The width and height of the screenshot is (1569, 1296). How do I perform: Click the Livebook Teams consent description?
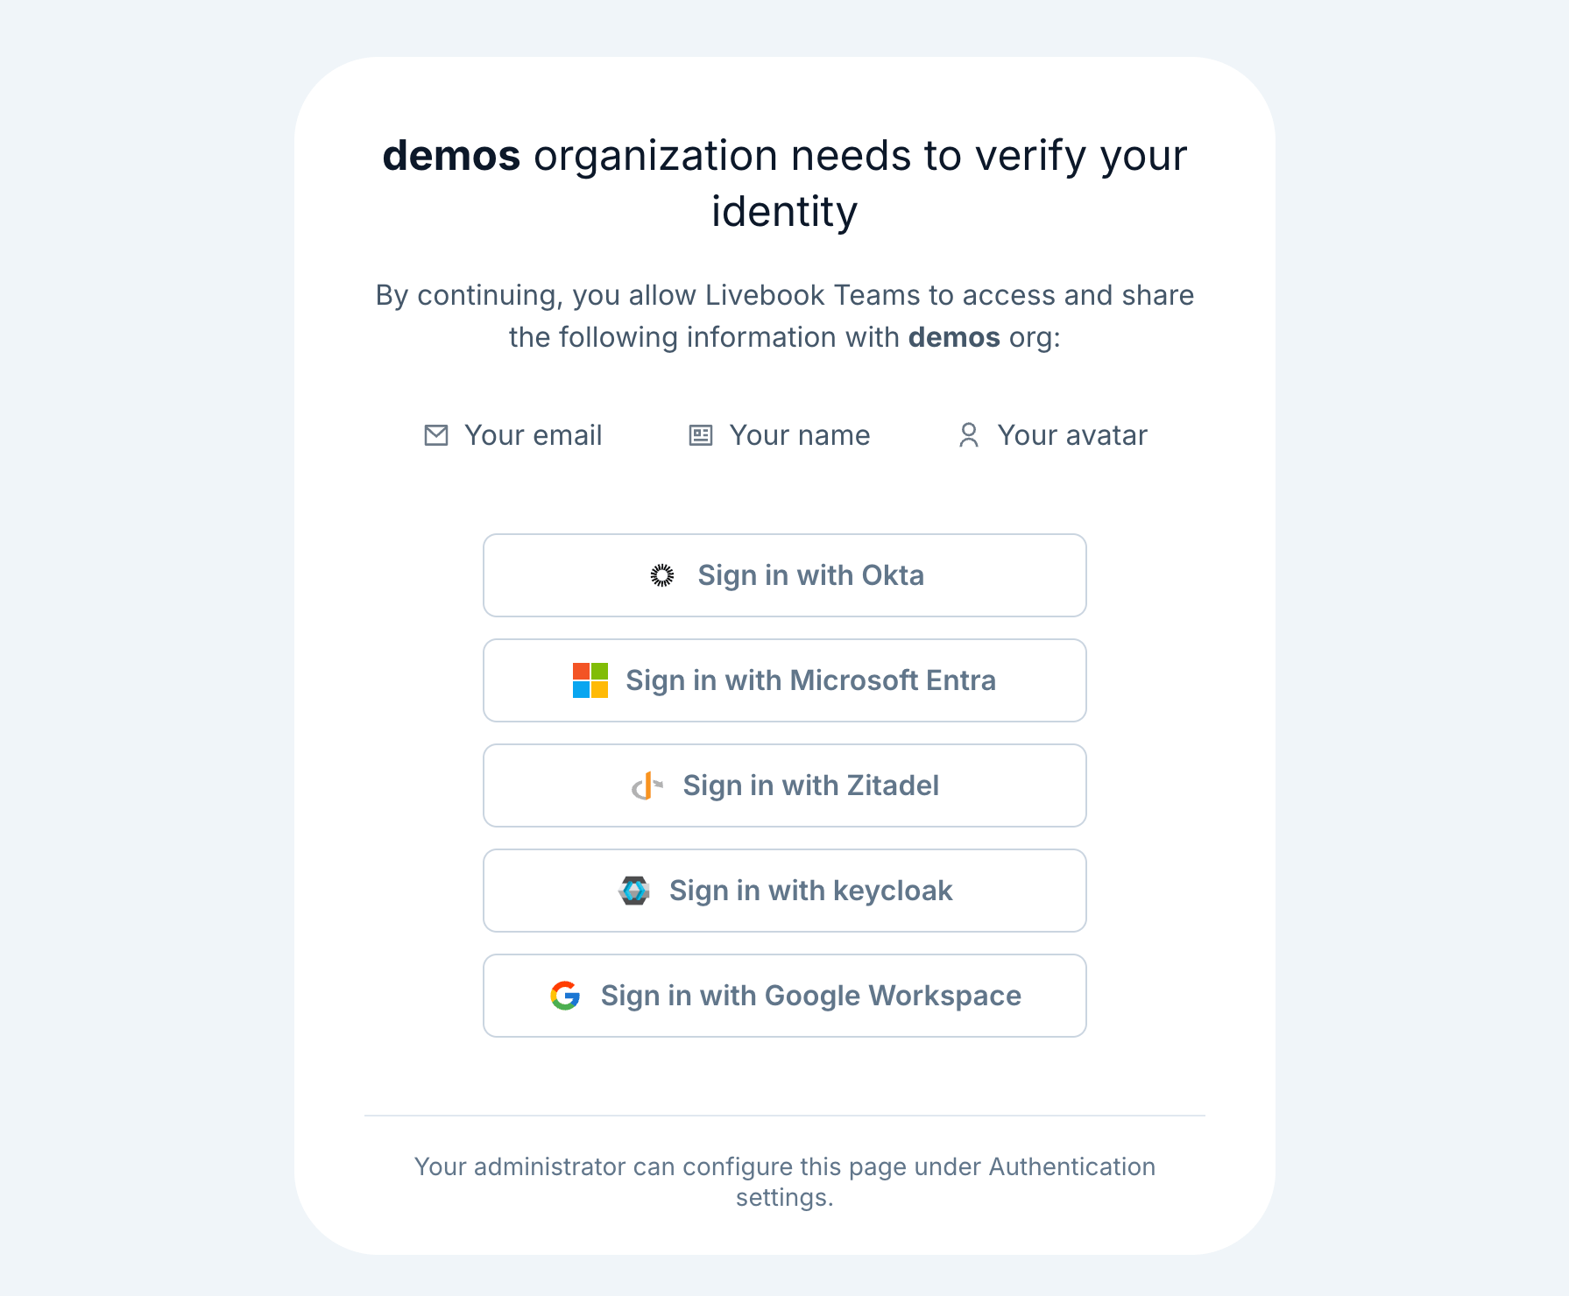pos(784,316)
